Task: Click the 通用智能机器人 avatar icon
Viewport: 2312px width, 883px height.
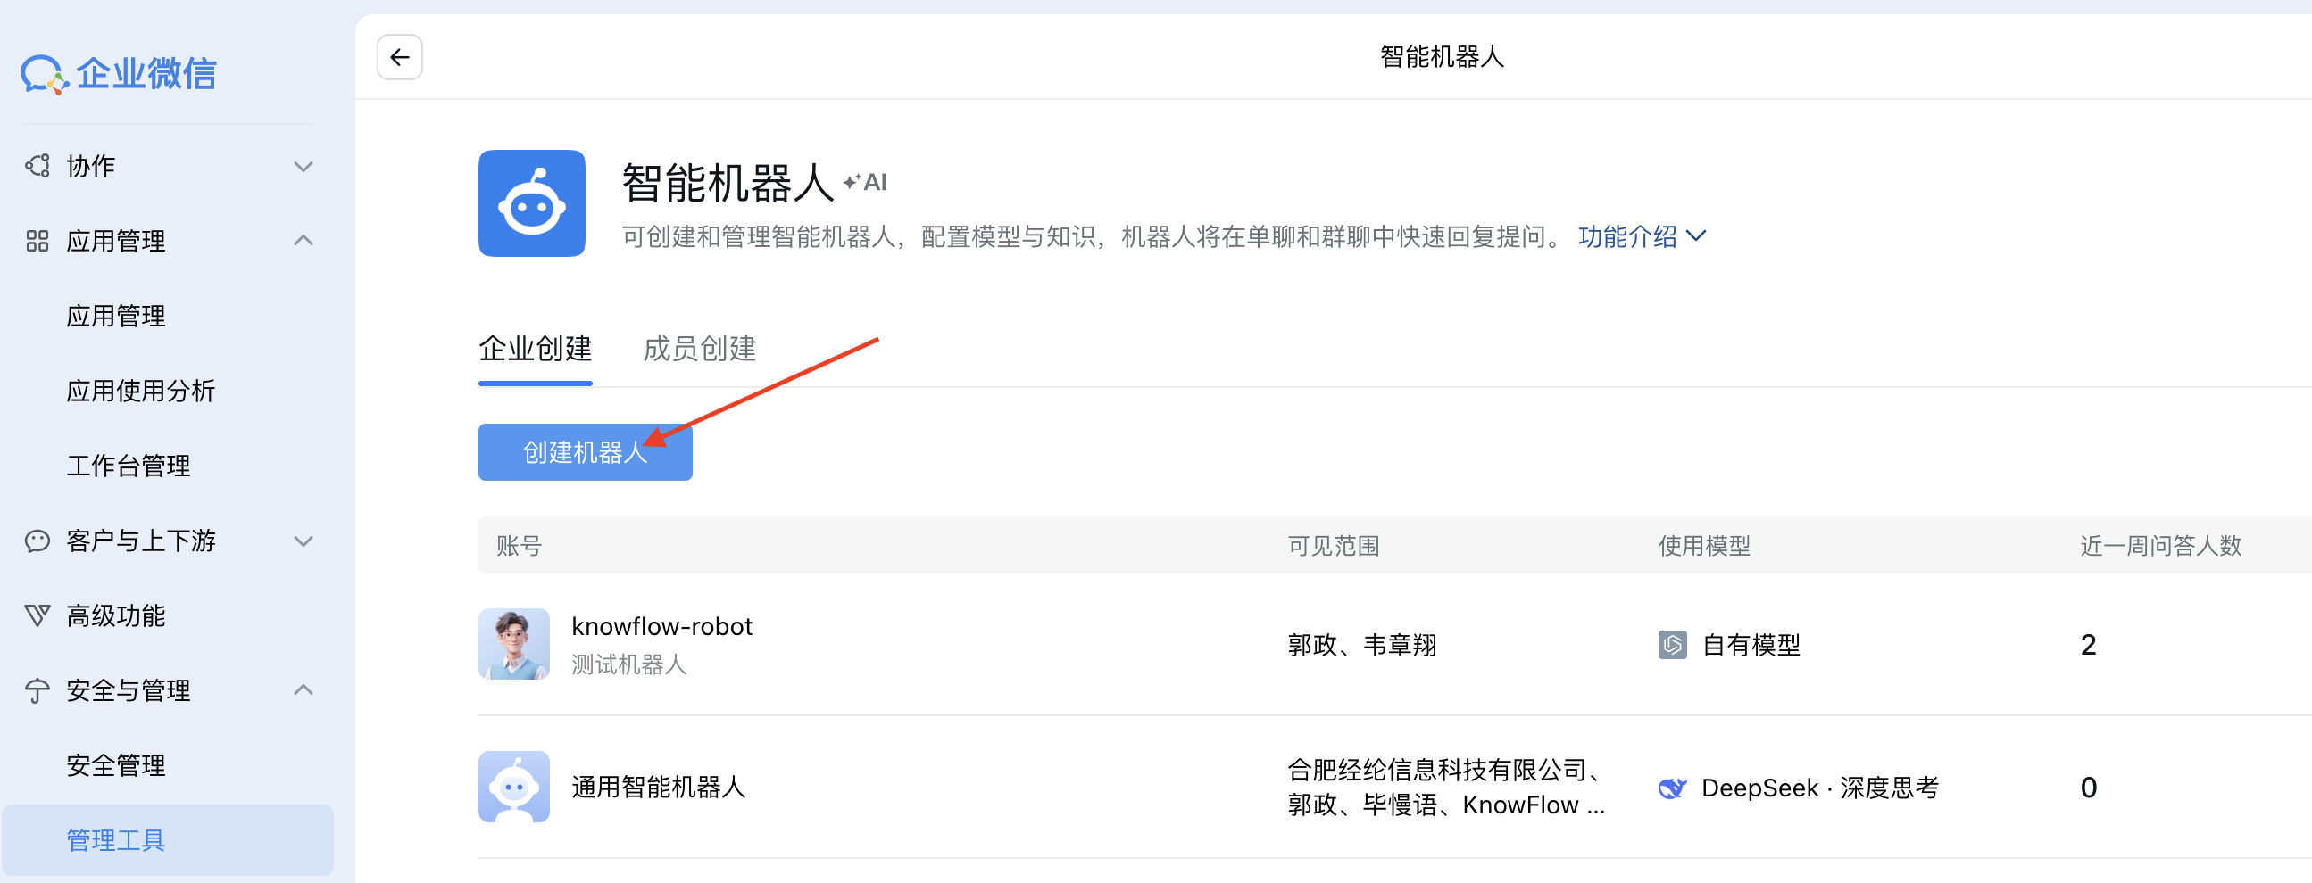Action: pyautogui.click(x=513, y=786)
